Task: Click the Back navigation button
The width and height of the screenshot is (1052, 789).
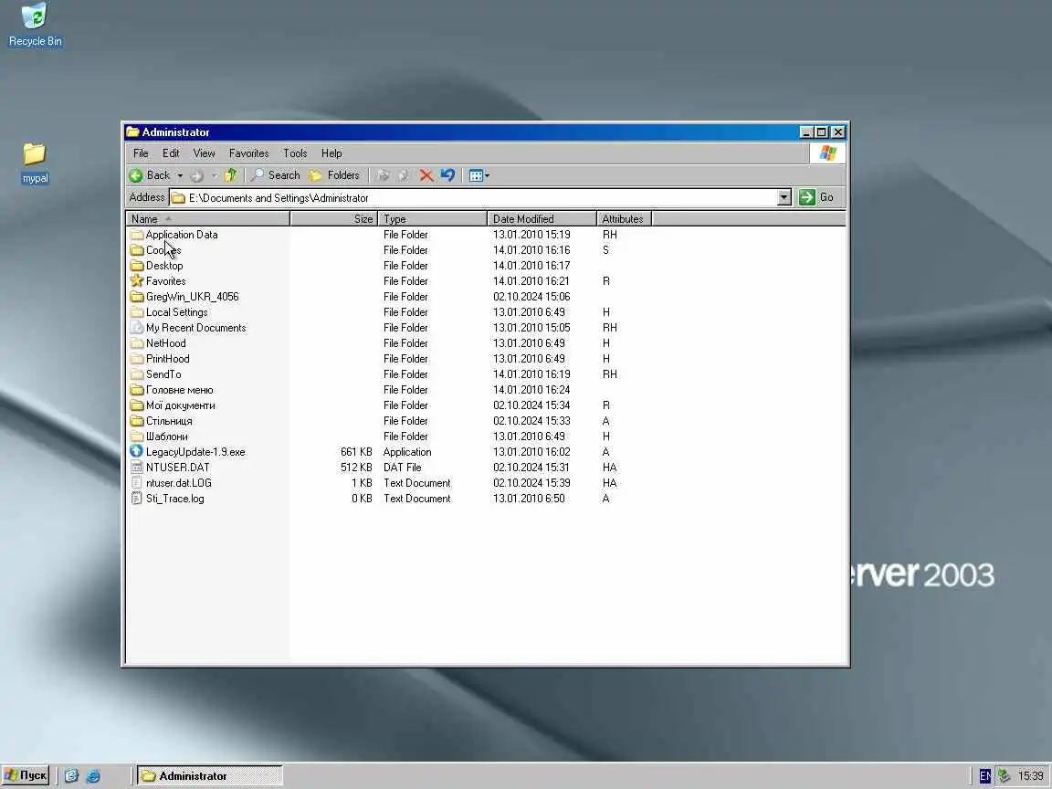Action: (x=150, y=175)
